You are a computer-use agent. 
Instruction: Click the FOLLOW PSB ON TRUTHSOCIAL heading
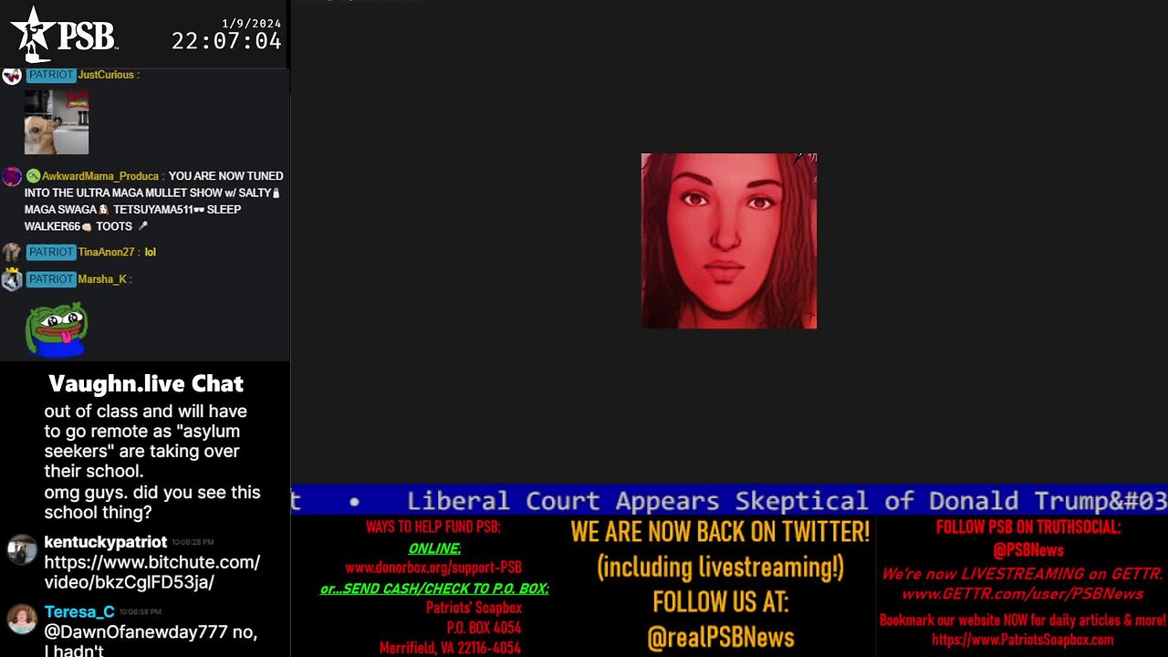tap(1028, 527)
